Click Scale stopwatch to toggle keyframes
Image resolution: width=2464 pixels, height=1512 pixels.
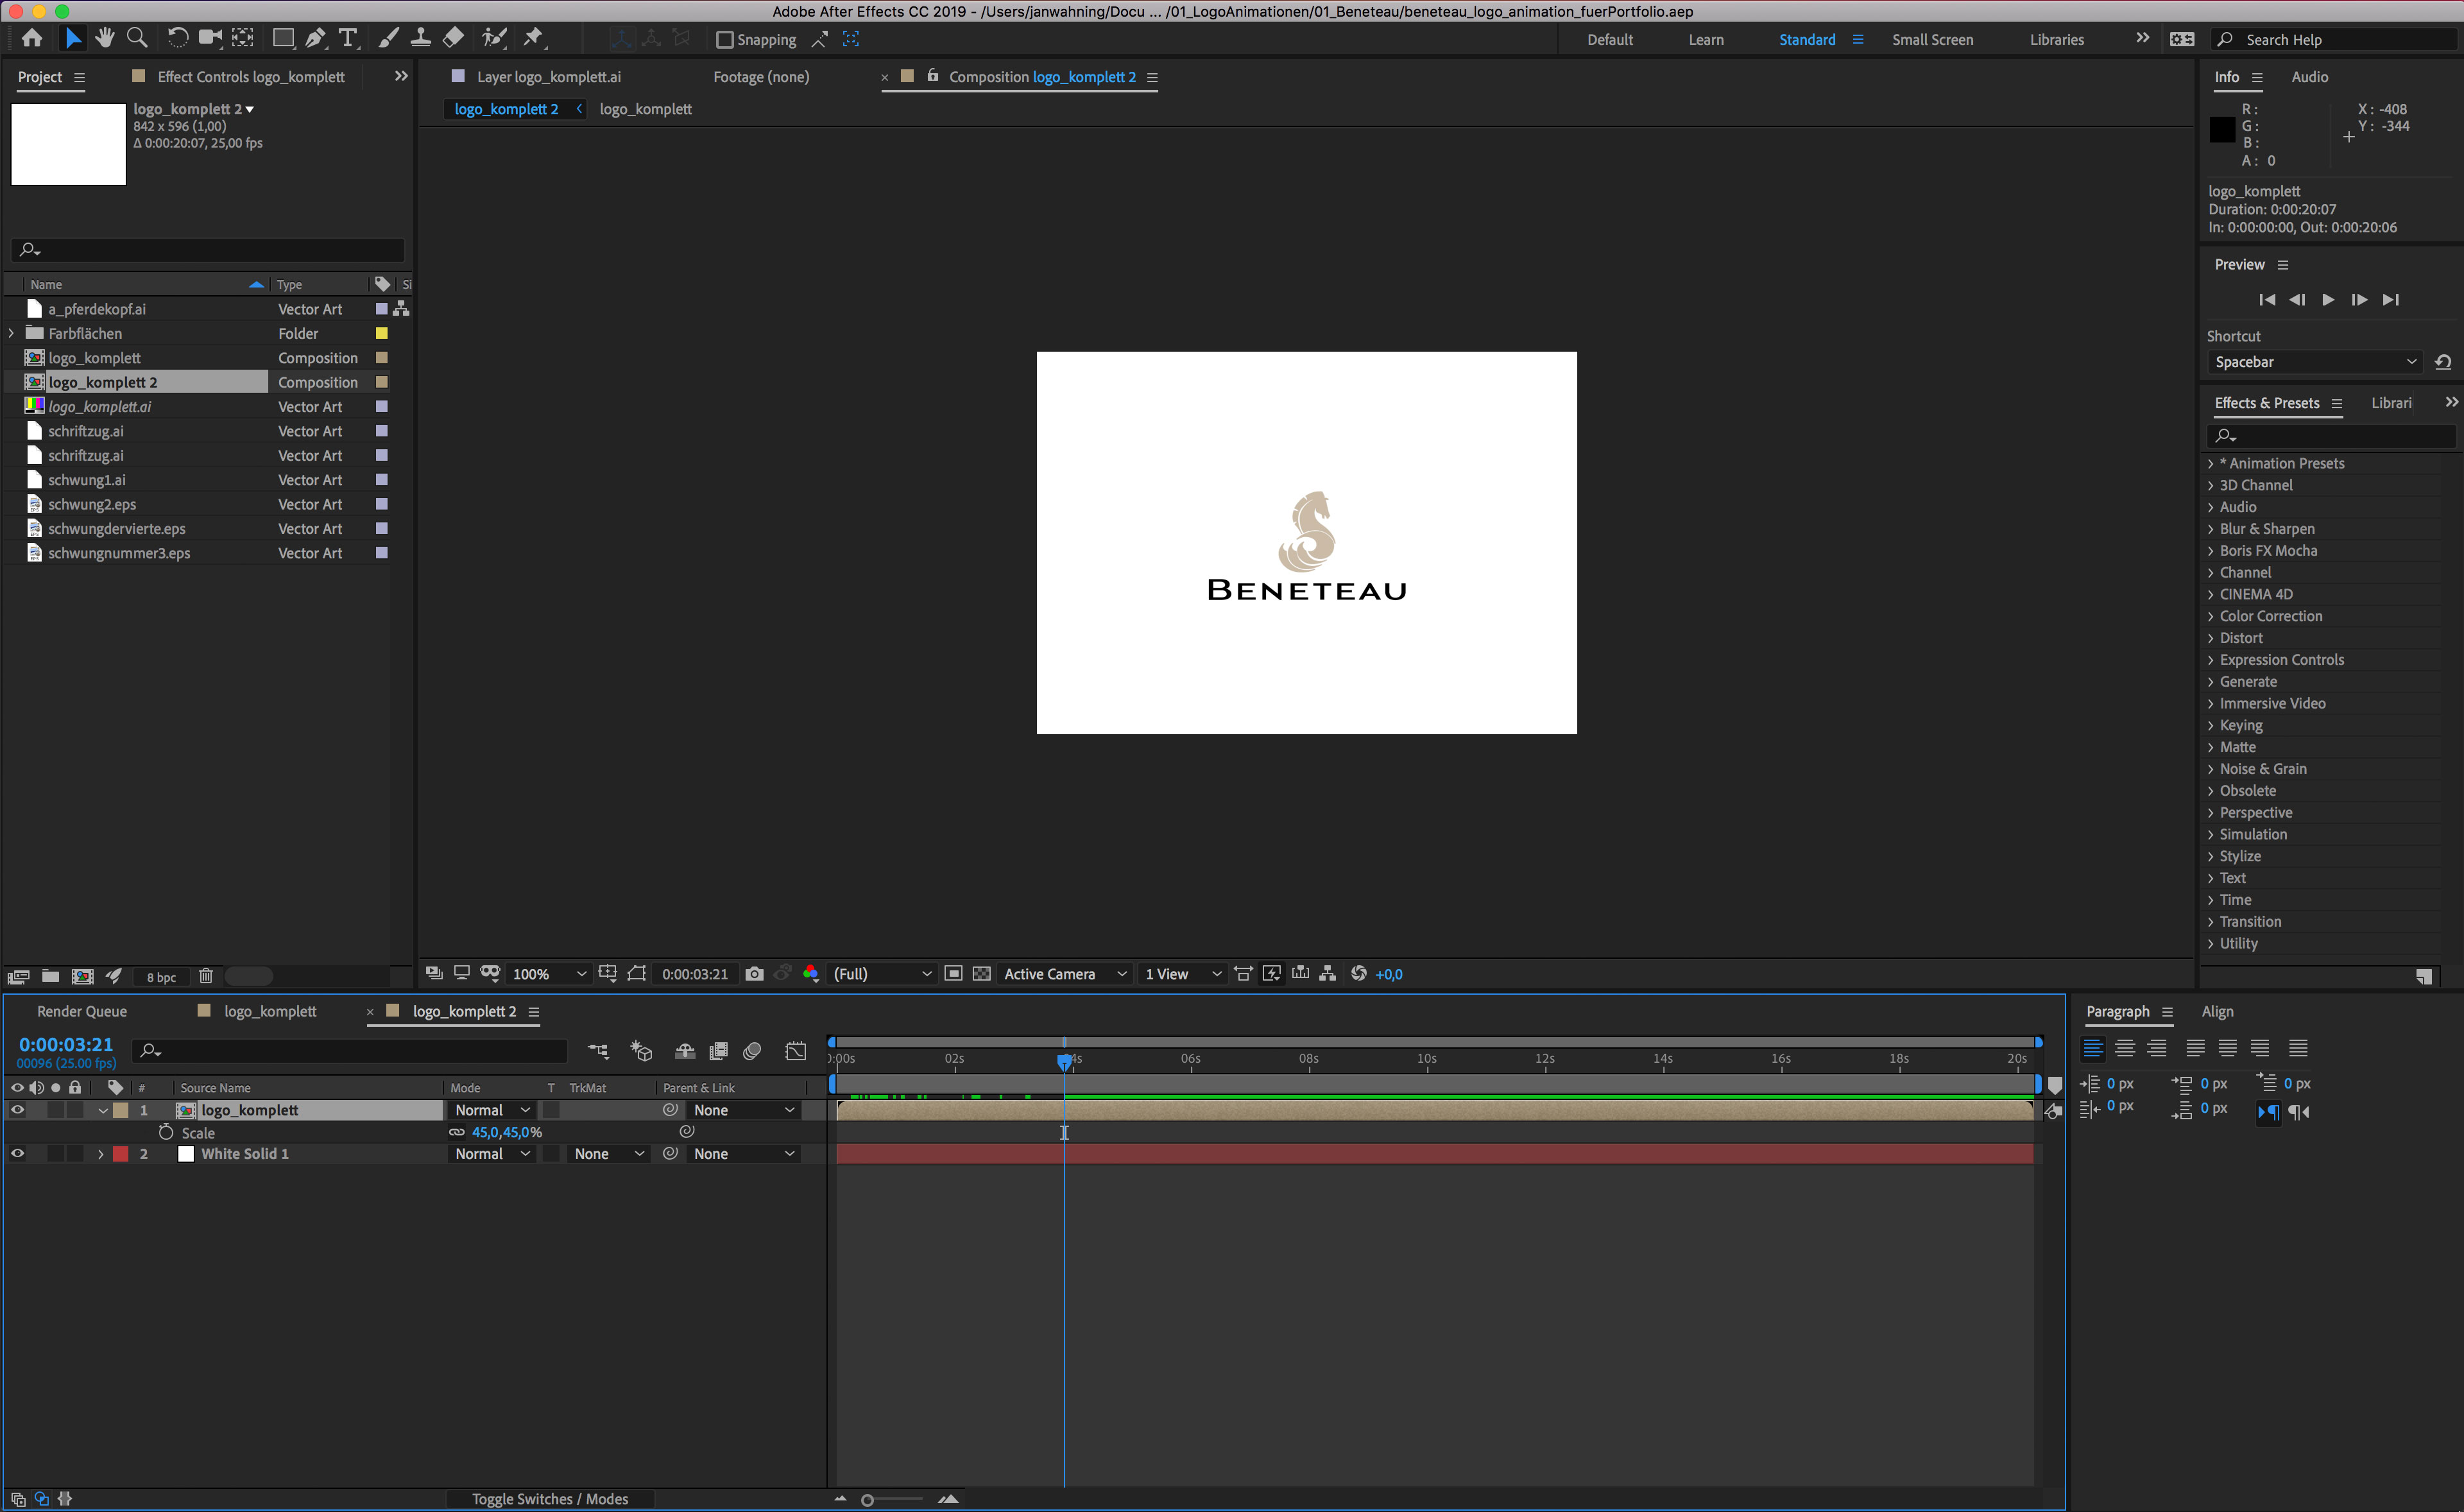point(166,1132)
